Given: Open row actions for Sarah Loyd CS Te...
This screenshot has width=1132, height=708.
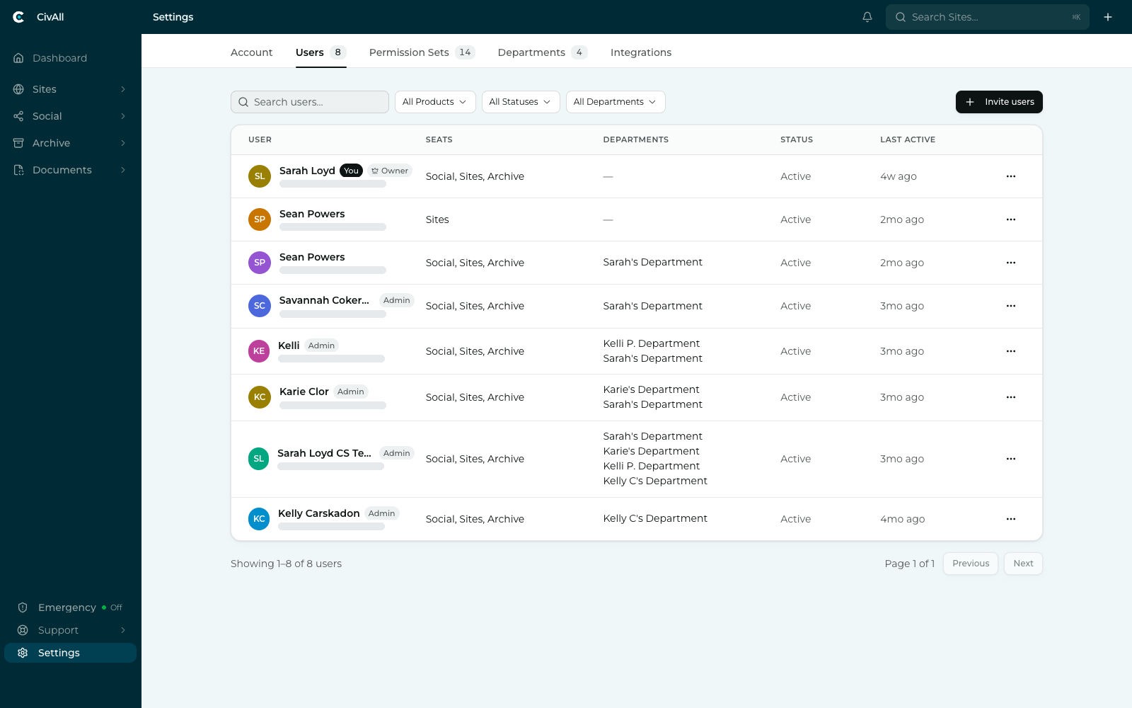Looking at the screenshot, I should click(1011, 459).
